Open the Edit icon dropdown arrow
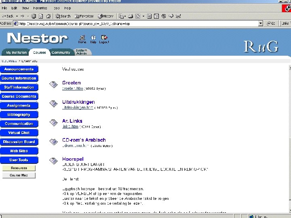291x218 pixels. pos(143,16)
